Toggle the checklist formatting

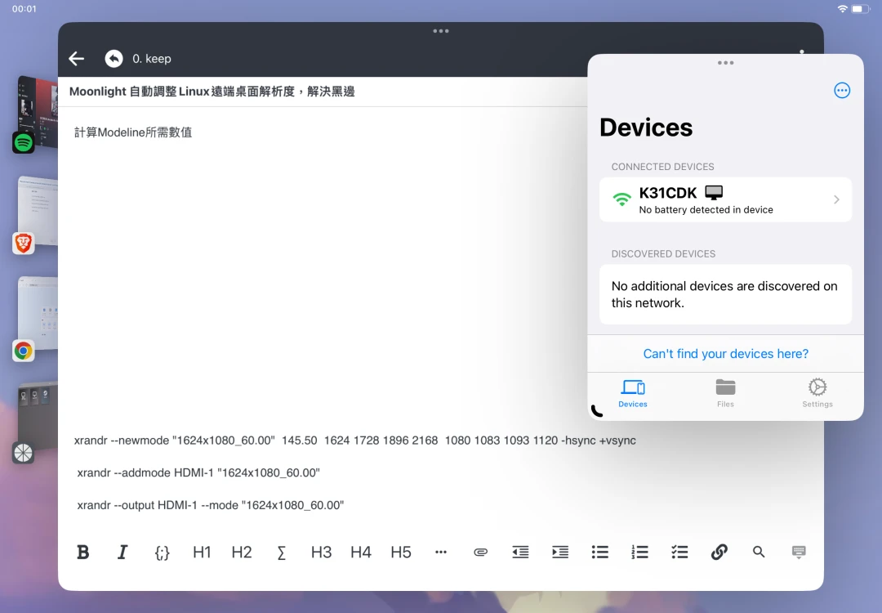[x=679, y=553]
